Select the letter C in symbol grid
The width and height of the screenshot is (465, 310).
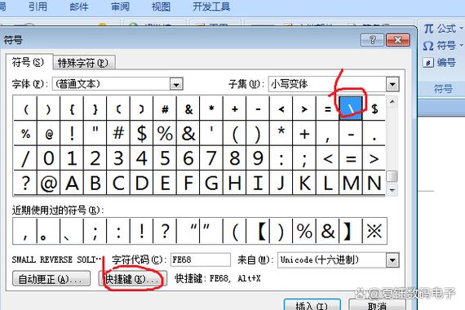tap(118, 183)
